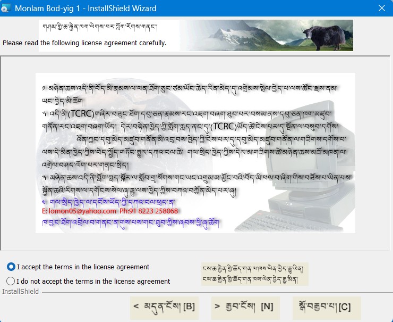Click the Tibetan header line above banner
Screen dimensions: 393x322
coord(100,27)
